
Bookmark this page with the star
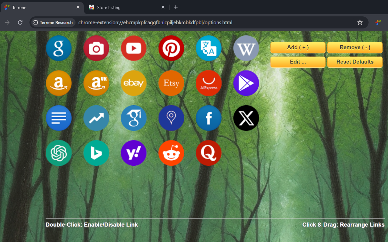tap(360, 22)
